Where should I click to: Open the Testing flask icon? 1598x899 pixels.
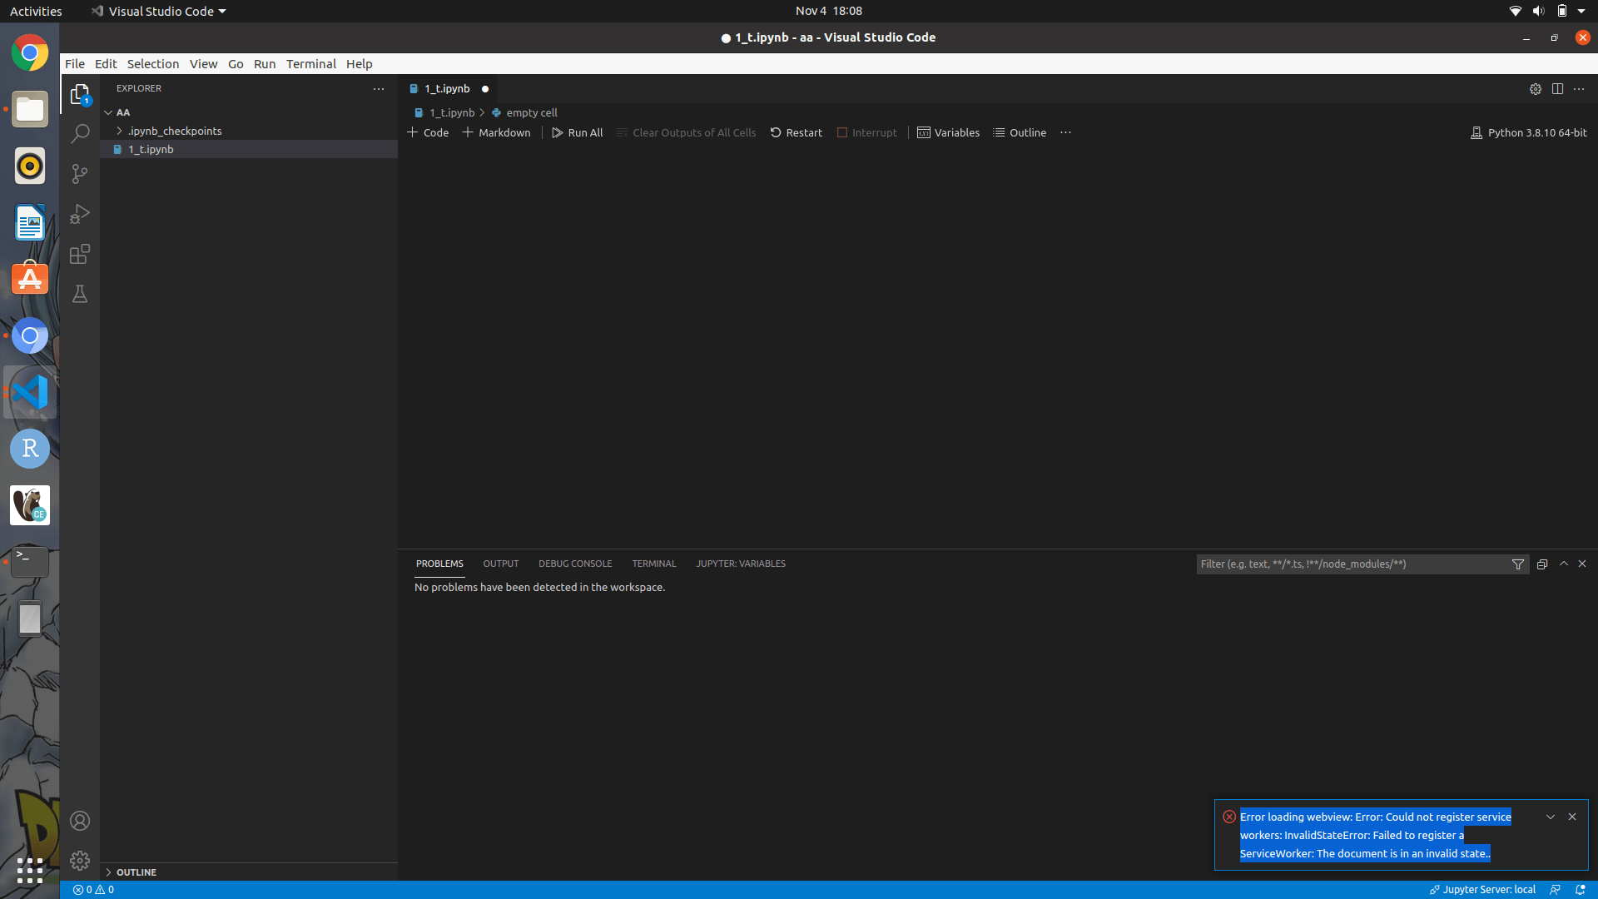click(x=80, y=294)
